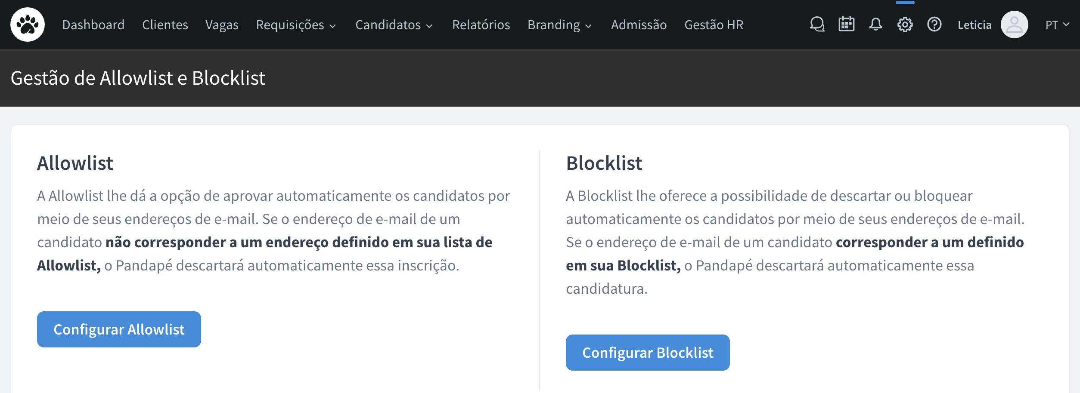Open the PT language selector
Screen dimensions: 1080x393
pos(1057,25)
